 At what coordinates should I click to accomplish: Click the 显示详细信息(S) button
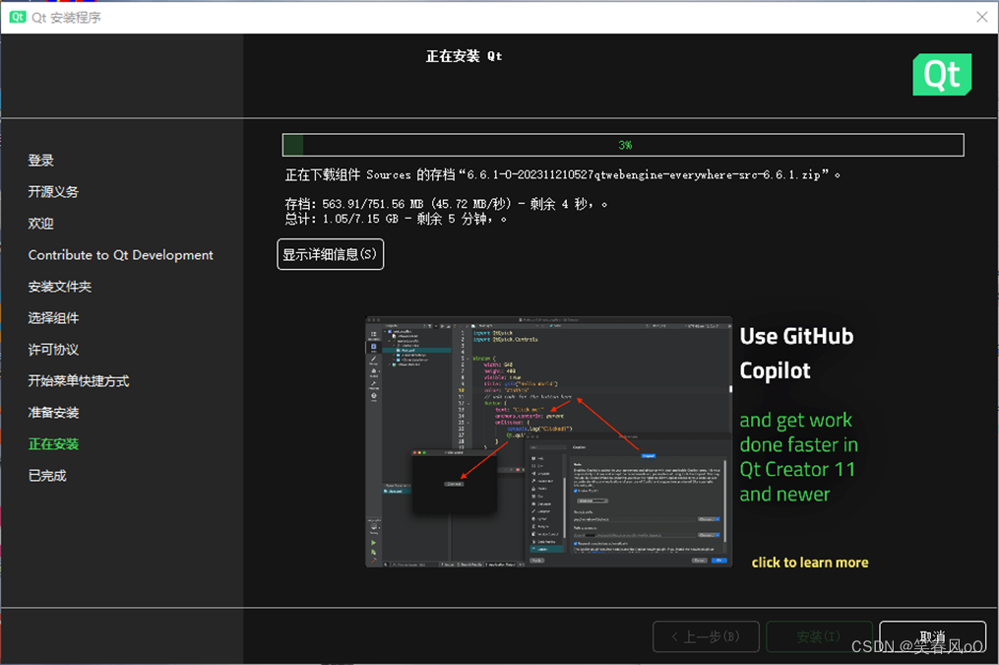(330, 254)
